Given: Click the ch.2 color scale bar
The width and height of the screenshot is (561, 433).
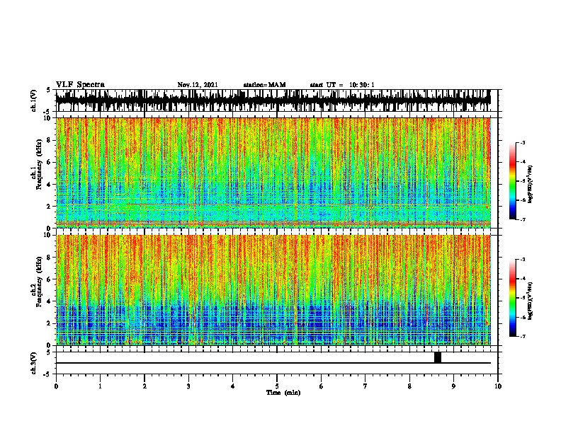Looking at the screenshot, I should 512,298.
